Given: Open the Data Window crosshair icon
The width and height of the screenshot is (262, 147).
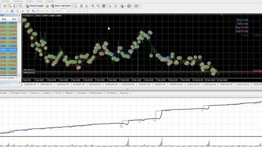Looking at the screenshot, I should [5, 6].
